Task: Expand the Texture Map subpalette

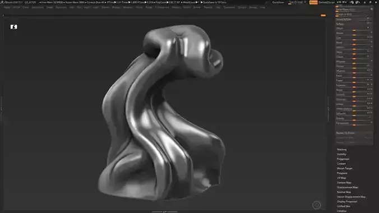Action: [344, 183]
